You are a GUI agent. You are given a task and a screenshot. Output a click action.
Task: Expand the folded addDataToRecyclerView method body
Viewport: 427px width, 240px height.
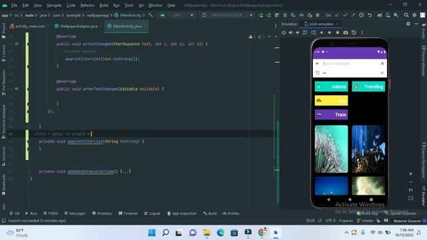click(x=125, y=171)
